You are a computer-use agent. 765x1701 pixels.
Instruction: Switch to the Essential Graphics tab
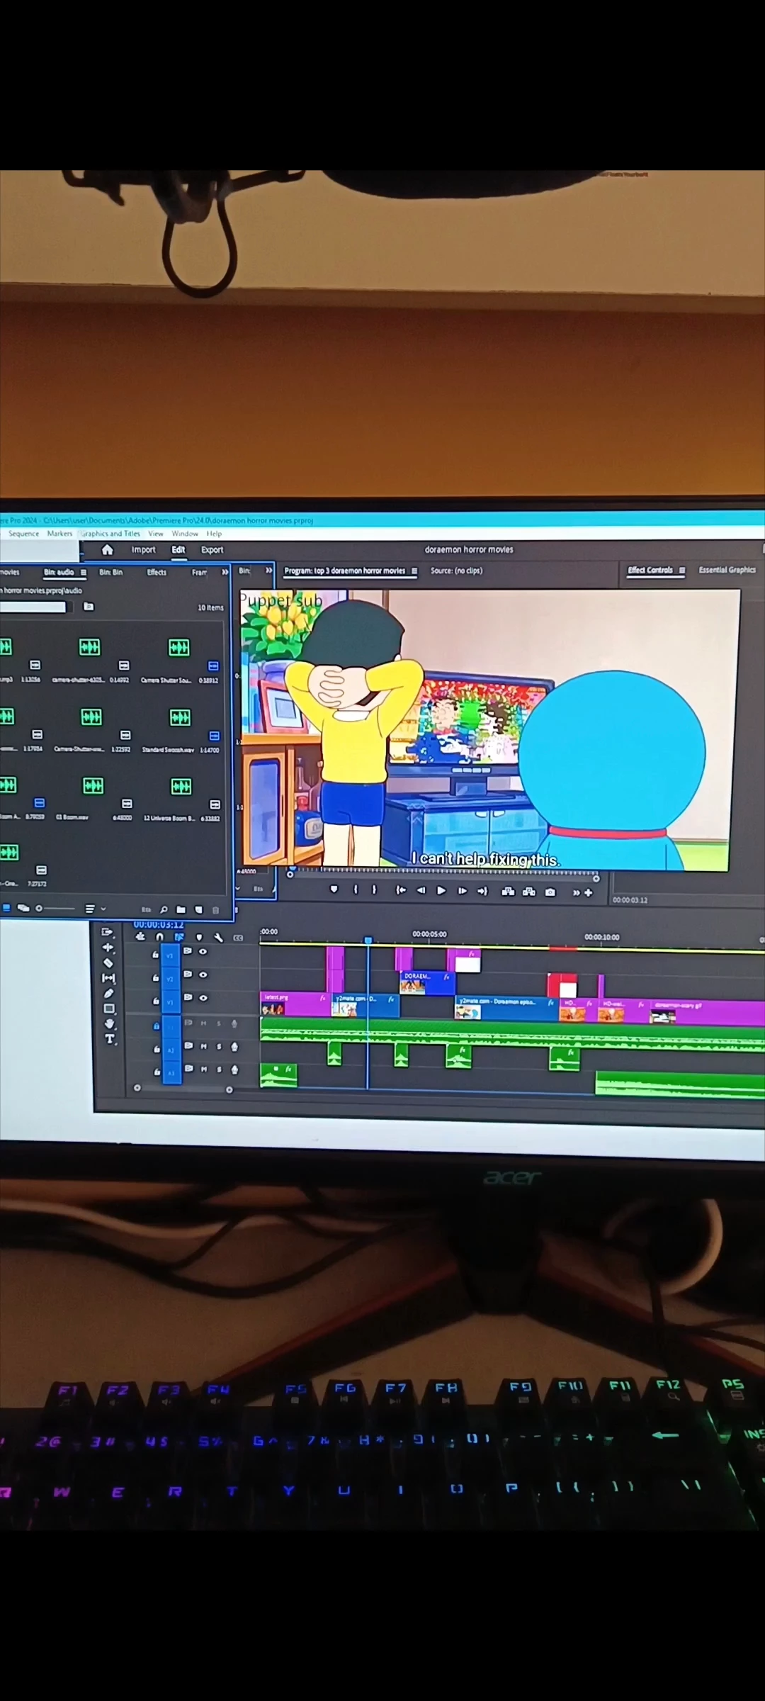click(x=727, y=570)
